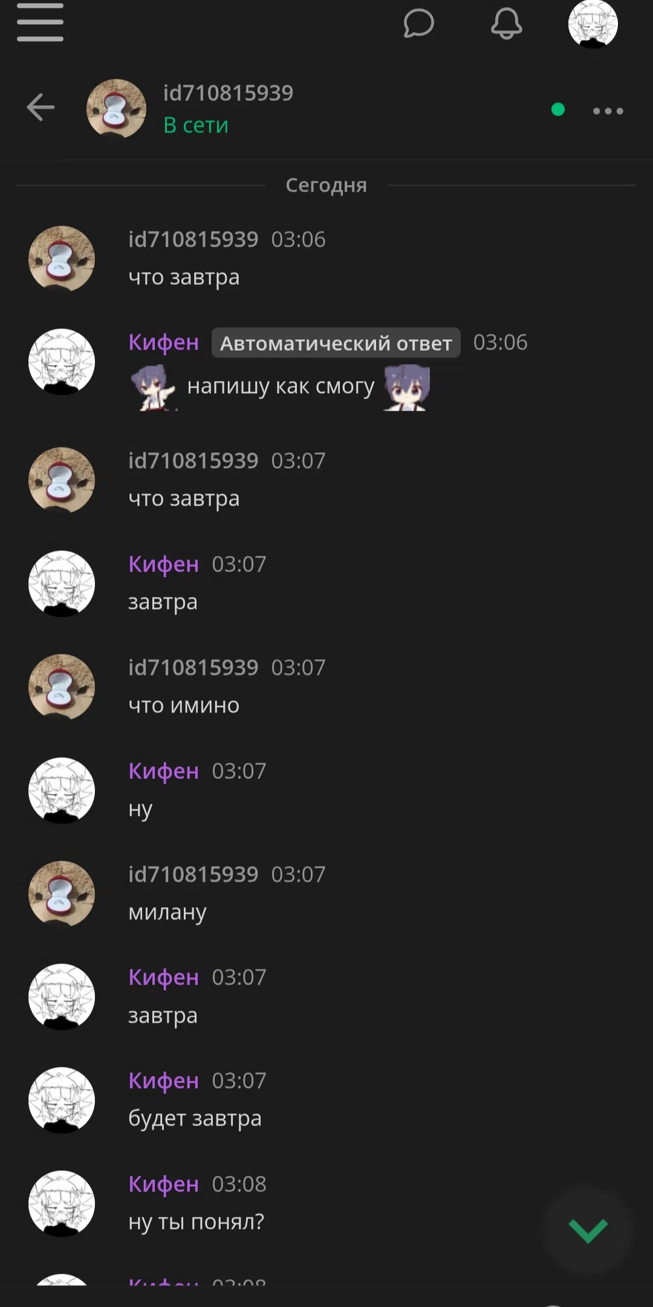The height and width of the screenshot is (1307, 653).
Task: Click the "В сети" status text
Action: pos(196,125)
